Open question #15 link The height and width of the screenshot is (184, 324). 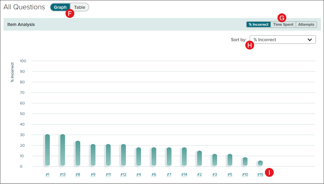(x=260, y=175)
